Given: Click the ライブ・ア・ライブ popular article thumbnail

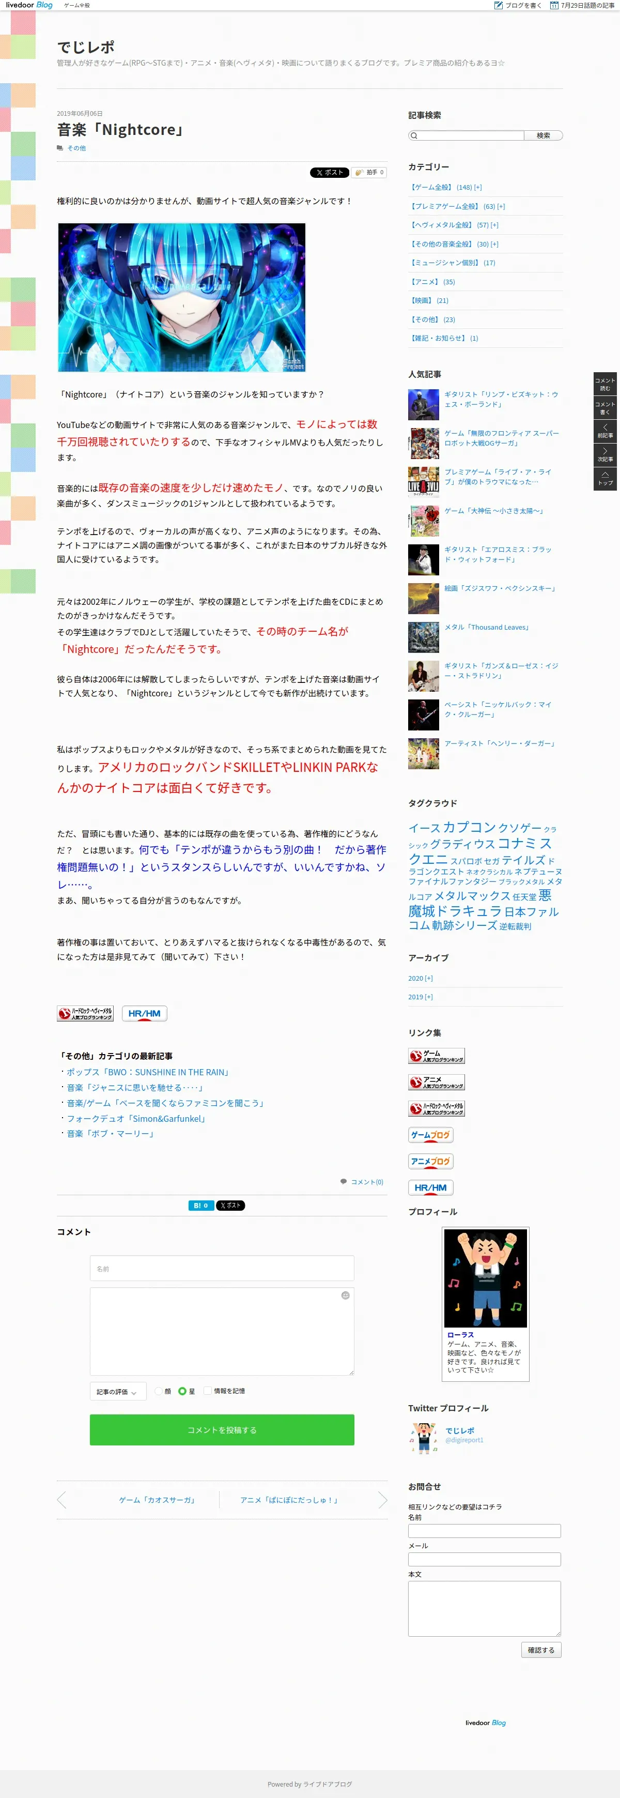Looking at the screenshot, I should tap(423, 482).
